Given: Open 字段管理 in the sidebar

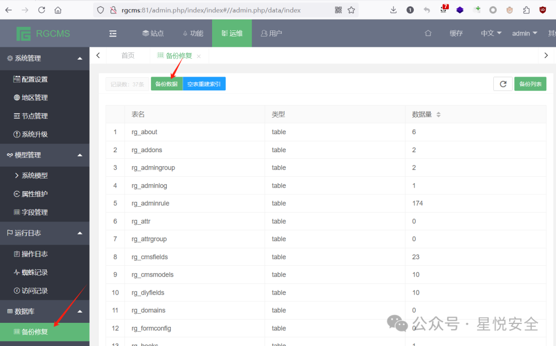Looking at the screenshot, I should coord(45,212).
